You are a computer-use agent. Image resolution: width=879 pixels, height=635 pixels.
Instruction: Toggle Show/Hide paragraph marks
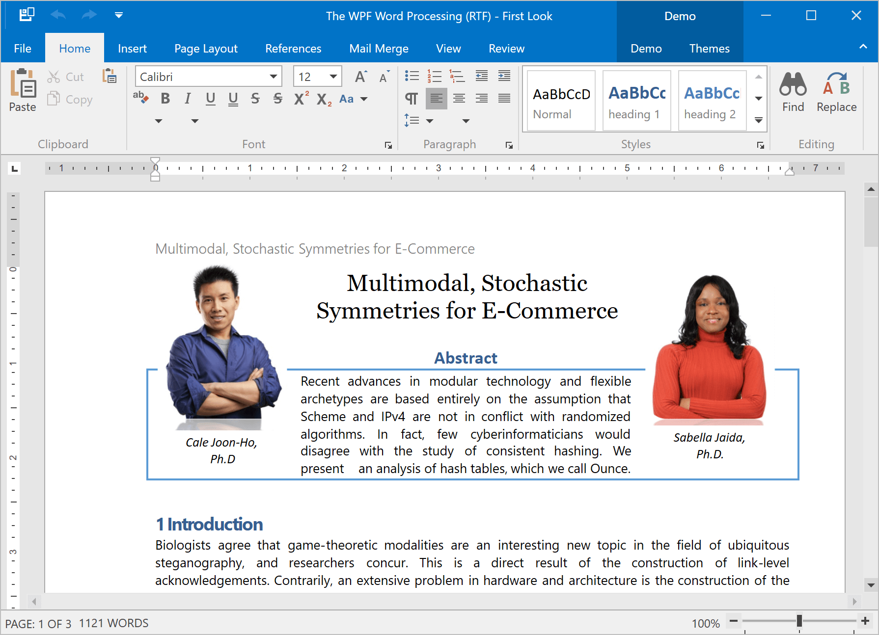tap(412, 99)
